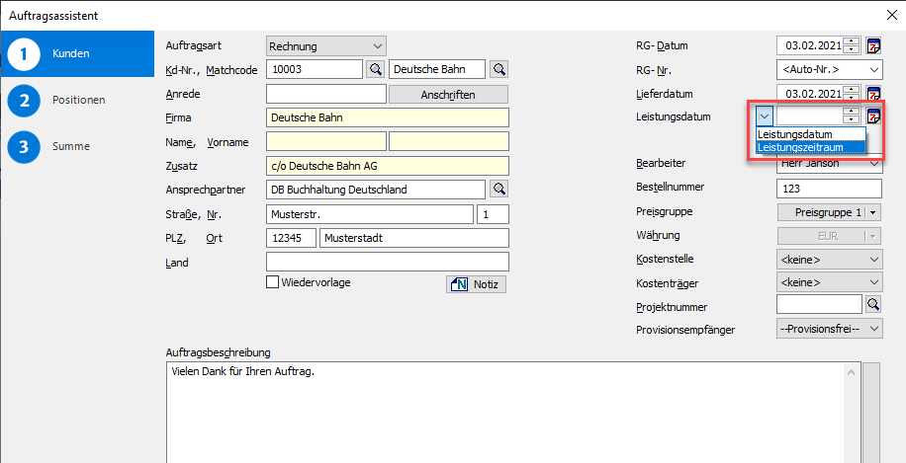This screenshot has height=463, width=906.
Task: Select Leistungszeitraum from the dropdown list
Action: point(809,147)
